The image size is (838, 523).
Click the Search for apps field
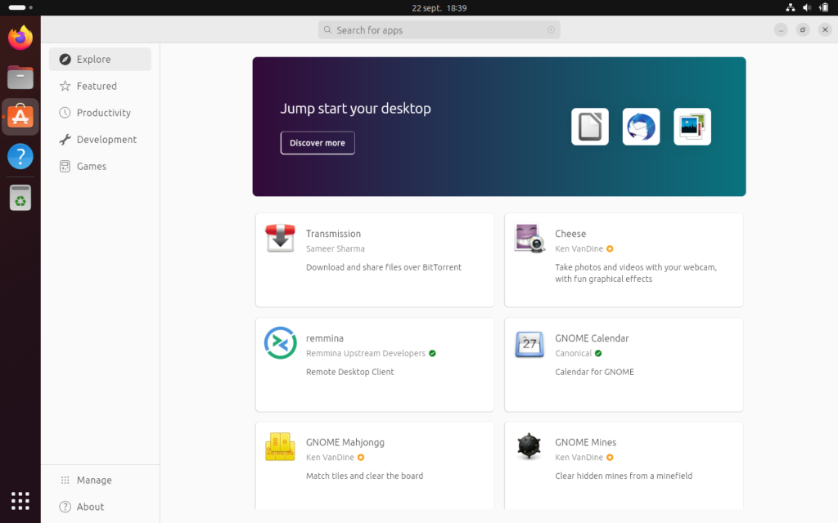pyautogui.click(x=439, y=30)
